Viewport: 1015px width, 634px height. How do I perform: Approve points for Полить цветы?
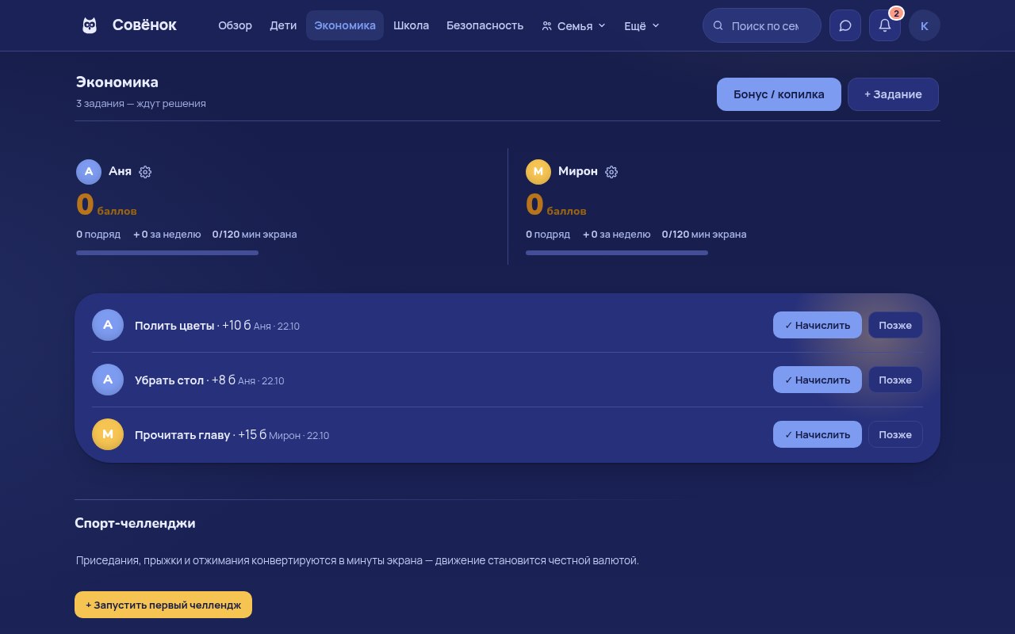coord(818,325)
